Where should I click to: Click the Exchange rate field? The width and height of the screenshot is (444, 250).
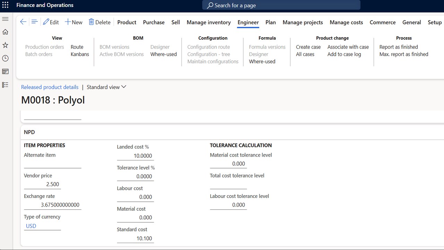[x=52, y=205]
